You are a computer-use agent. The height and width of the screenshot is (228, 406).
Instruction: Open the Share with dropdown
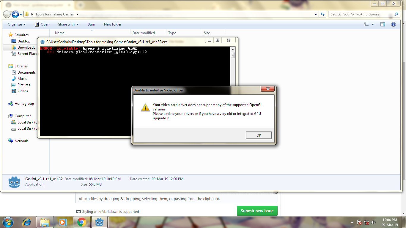pyautogui.click(x=68, y=24)
